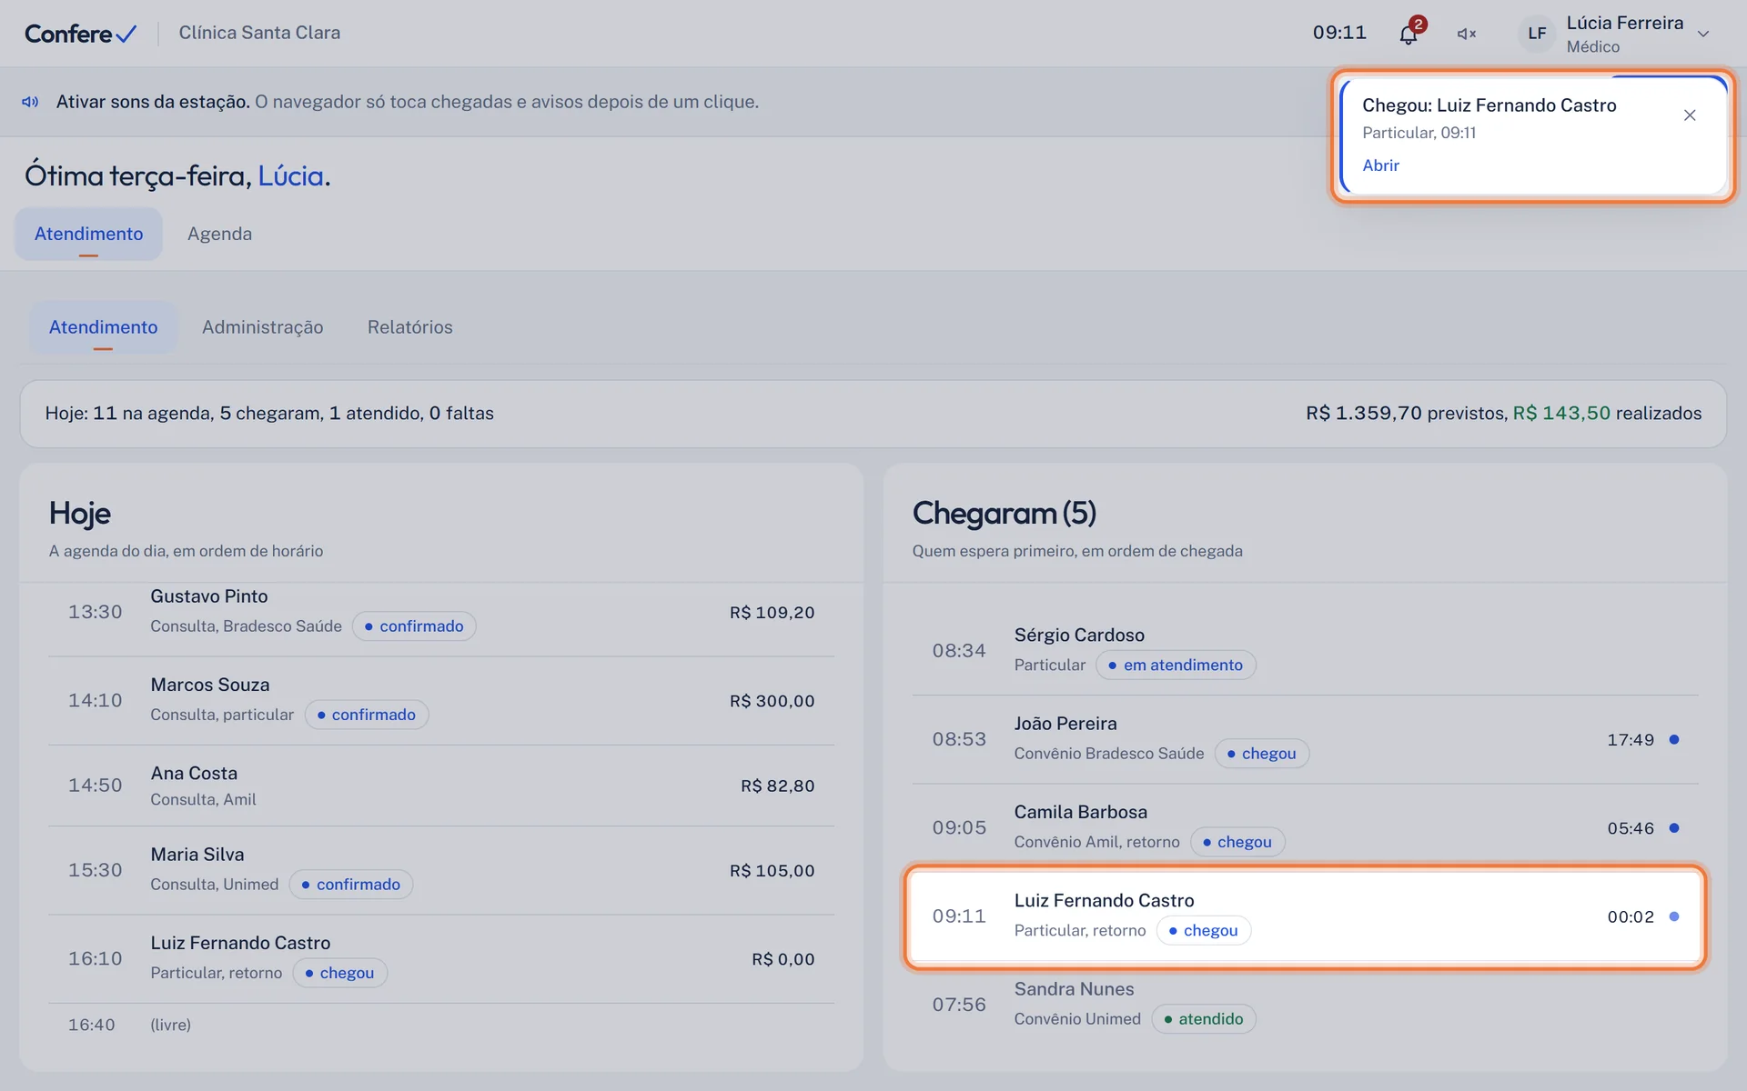1747x1091 pixels.
Task: Click em atendimento badge on Sérgio Cardoso
Action: click(x=1176, y=666)
